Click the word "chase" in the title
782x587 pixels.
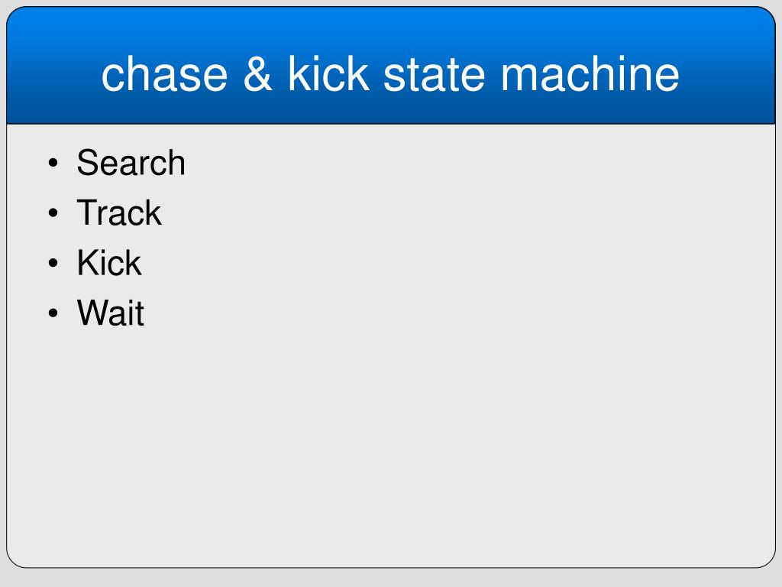pos(165,74)
